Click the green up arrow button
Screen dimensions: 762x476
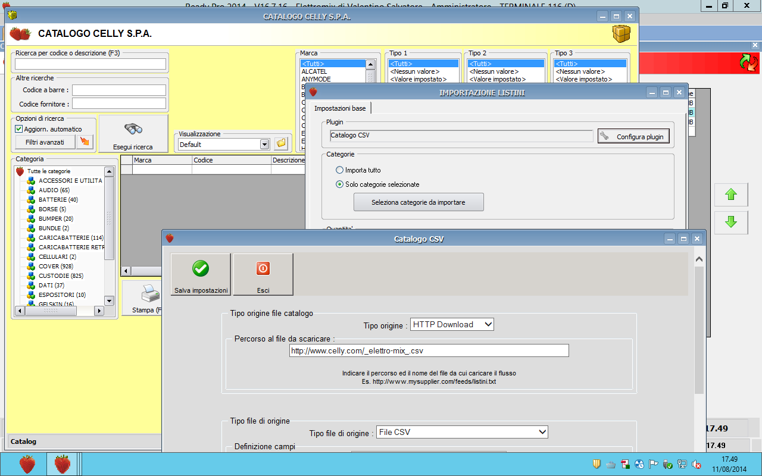[x=731, y=195]
